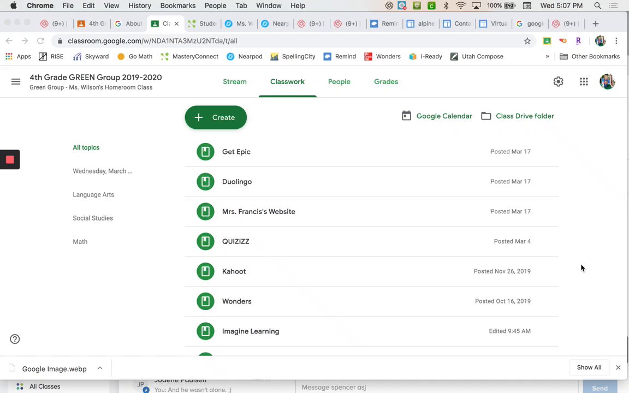Click the Google Classroom extension icon in toolbar
This screenshot has height=393, width=629.
(547, 41)
